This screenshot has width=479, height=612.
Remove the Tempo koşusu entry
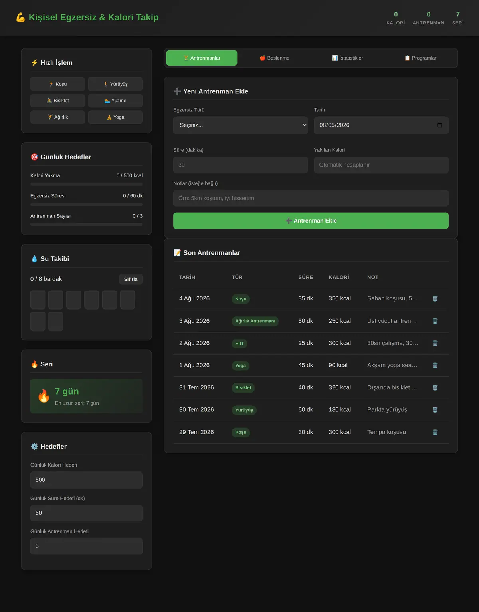click(x=435, y=432)
